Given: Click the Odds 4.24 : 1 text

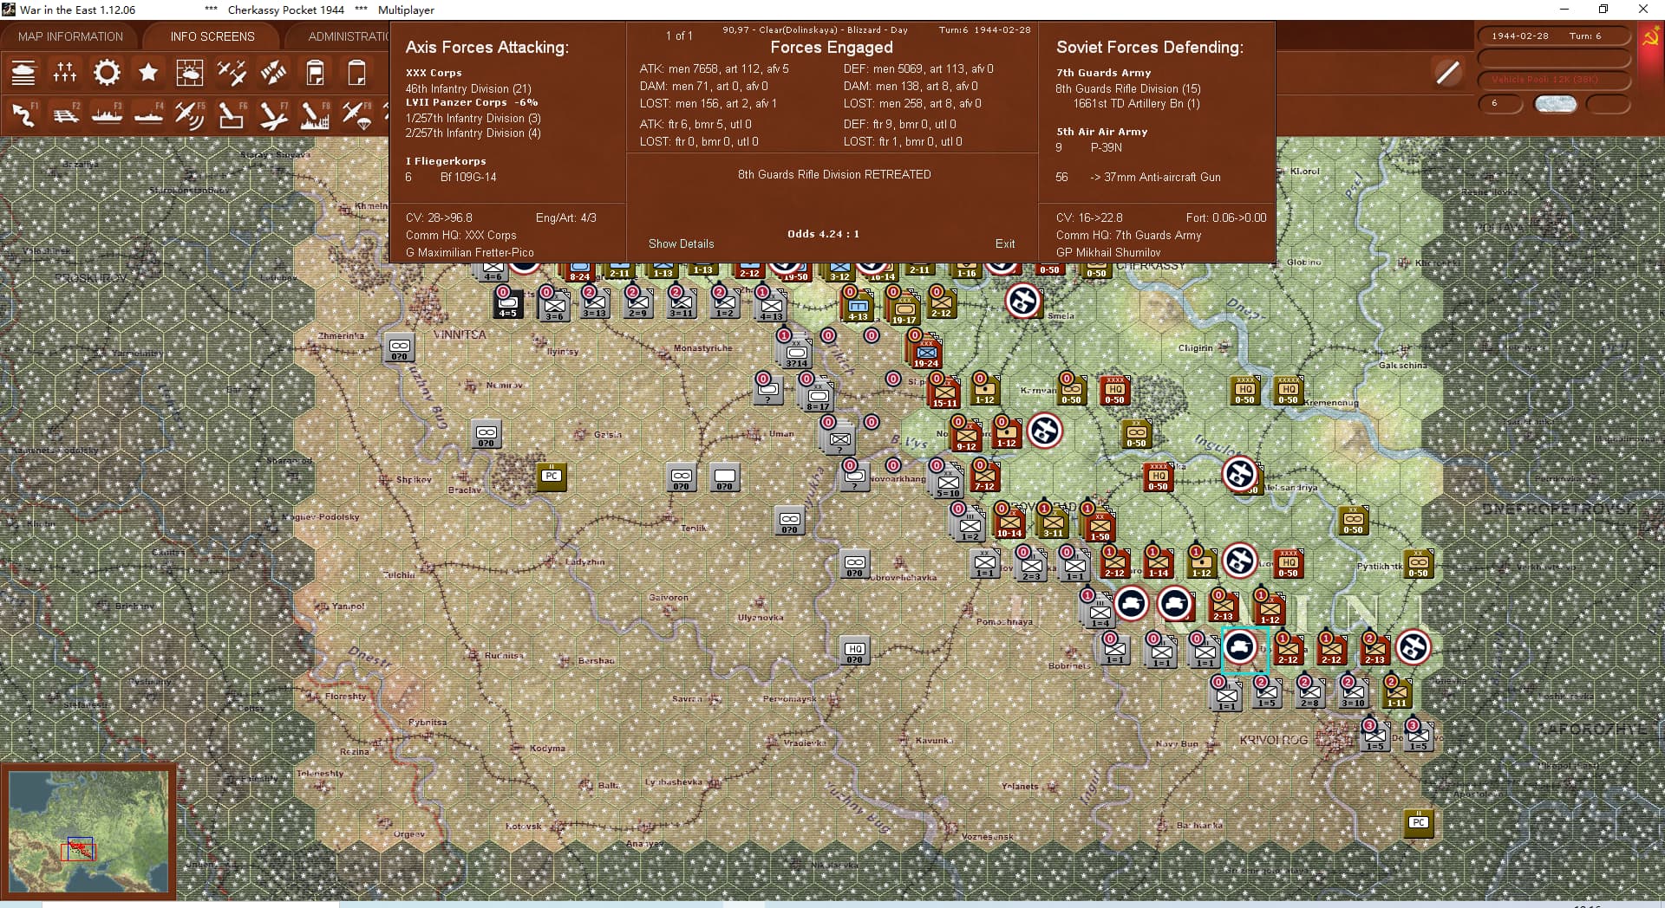Looking at the screenshot, I should tap(823, 234).
